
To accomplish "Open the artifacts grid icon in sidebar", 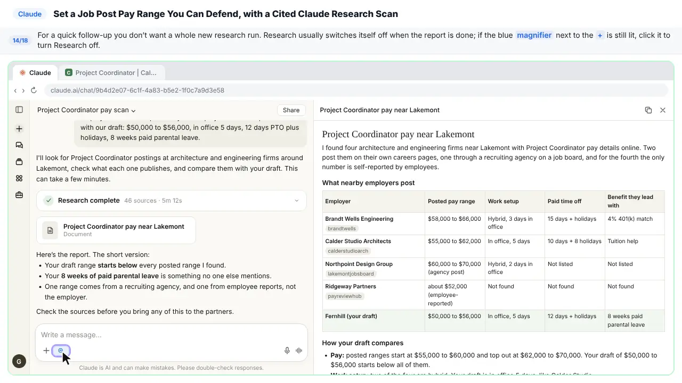I will click(19, 178).
